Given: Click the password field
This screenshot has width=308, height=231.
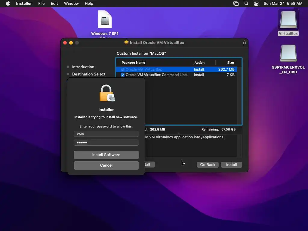Looking at the screenshot, I should click(106, 143).
